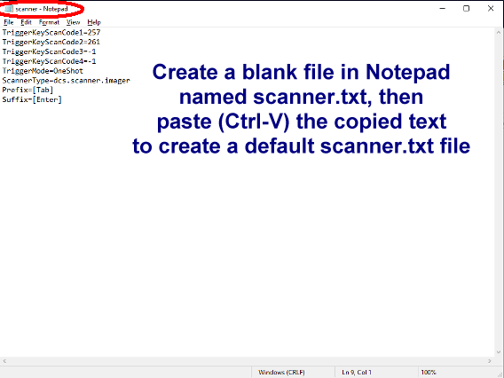This screenshot has height=378, width=504.
Task: Click the Suffix=[Enter] line
Action: click(x=32, y=99)
